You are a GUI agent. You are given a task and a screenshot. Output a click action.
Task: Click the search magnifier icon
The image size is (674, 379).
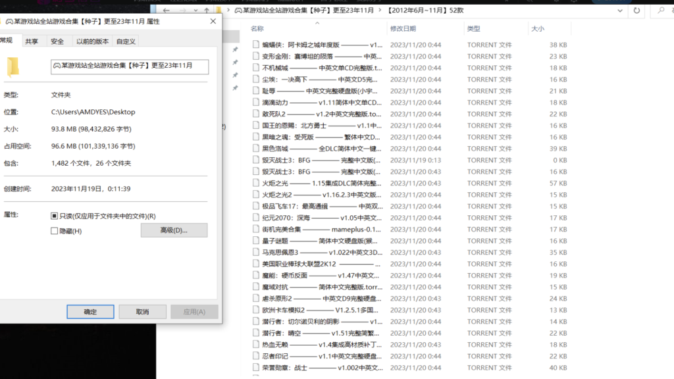661,11
